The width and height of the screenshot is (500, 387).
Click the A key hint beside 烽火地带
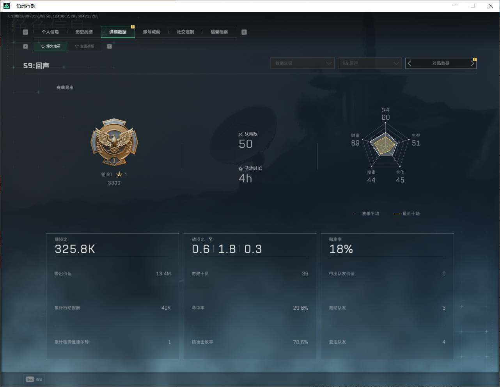coord(25,46)
